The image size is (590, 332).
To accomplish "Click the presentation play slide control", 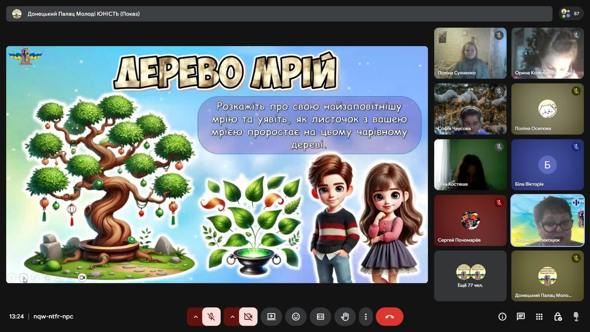I will [x=23, y=277].
